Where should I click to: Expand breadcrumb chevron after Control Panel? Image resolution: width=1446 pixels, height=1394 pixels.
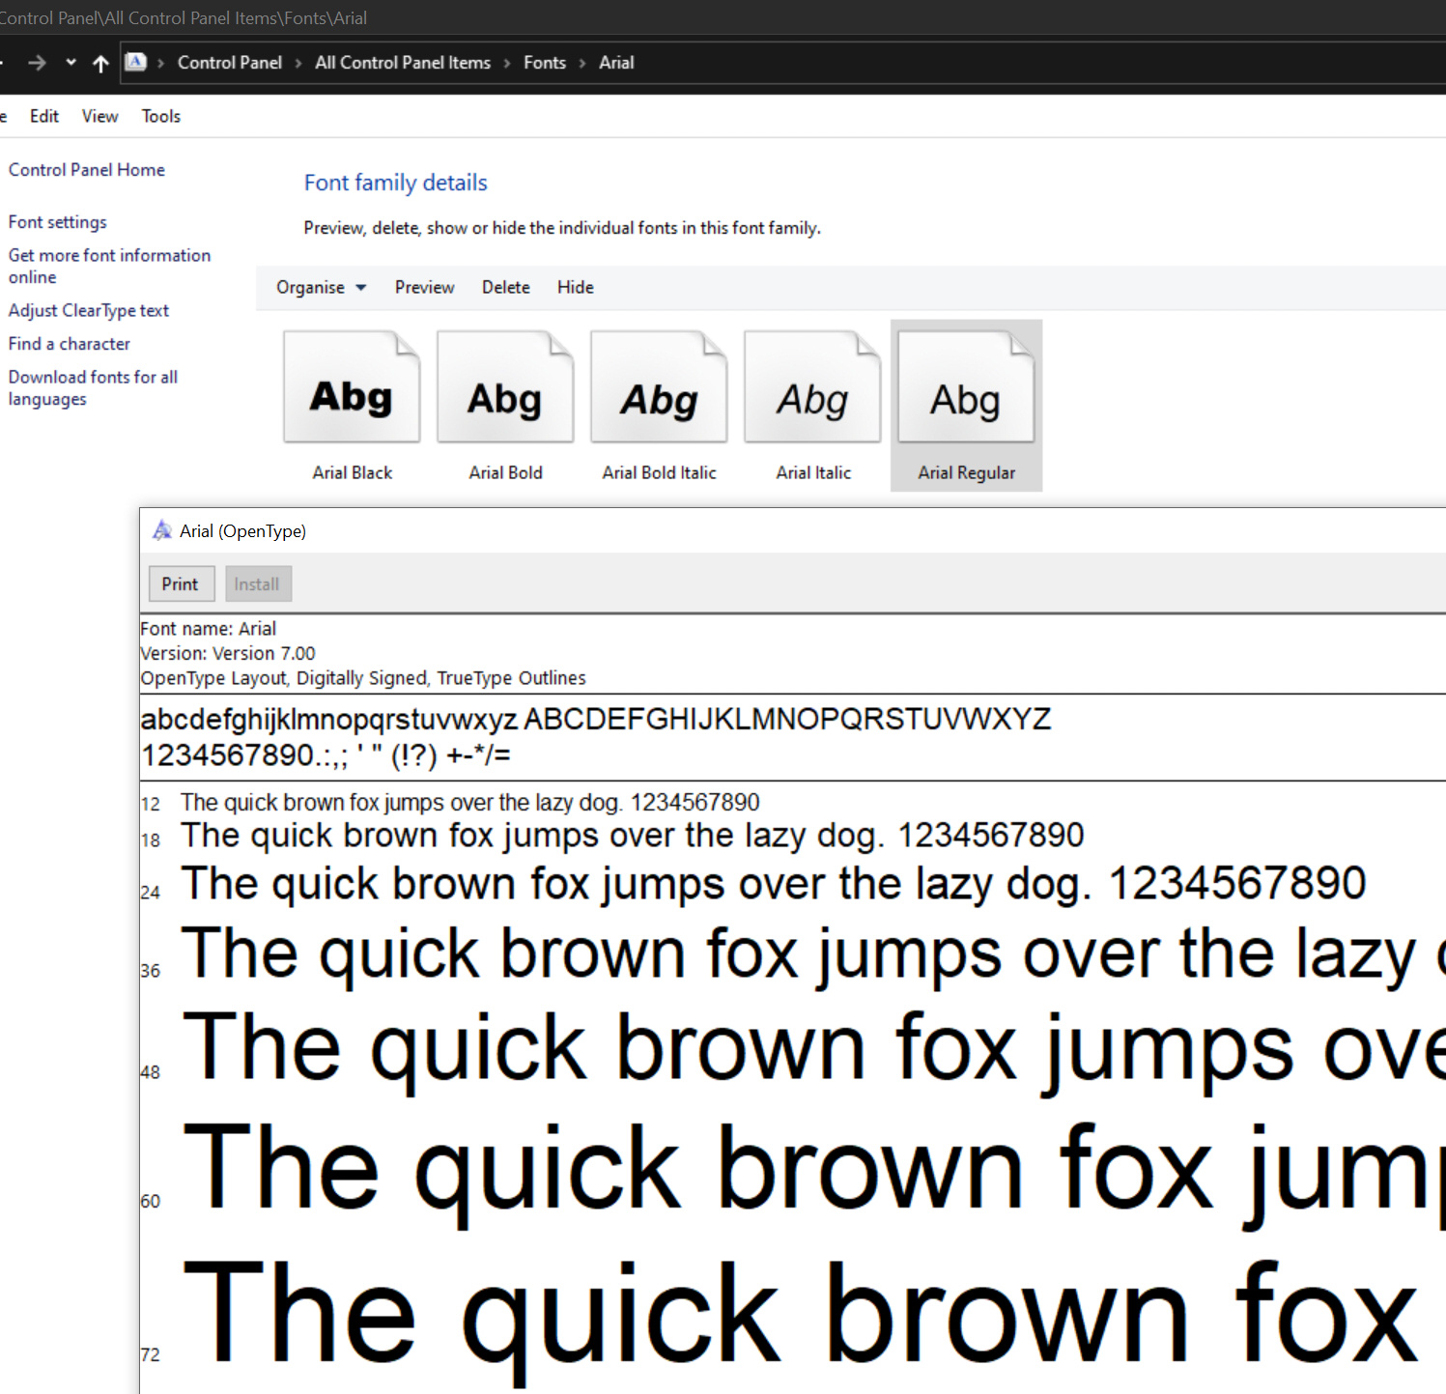[298, 63]
